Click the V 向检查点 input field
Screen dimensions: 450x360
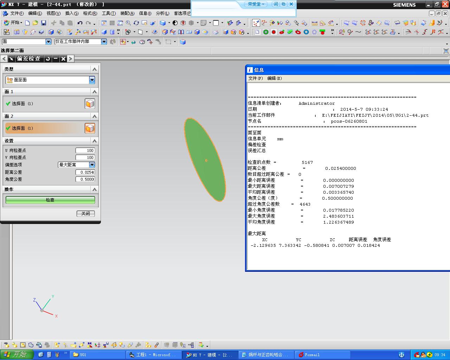click(x=85, y=157)
